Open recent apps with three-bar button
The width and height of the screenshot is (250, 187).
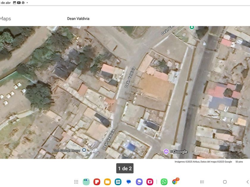202,182
